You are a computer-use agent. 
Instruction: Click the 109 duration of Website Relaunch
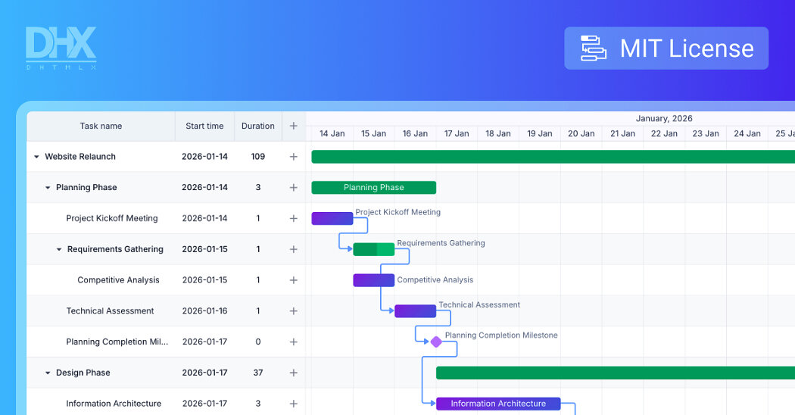pos(258,157)
